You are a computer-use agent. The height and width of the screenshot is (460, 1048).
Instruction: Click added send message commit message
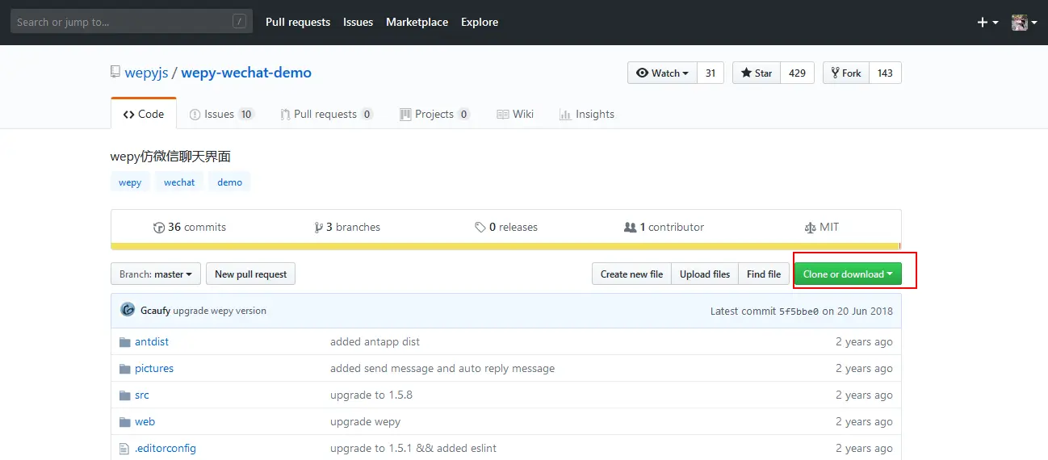click(x=442, y=369)
